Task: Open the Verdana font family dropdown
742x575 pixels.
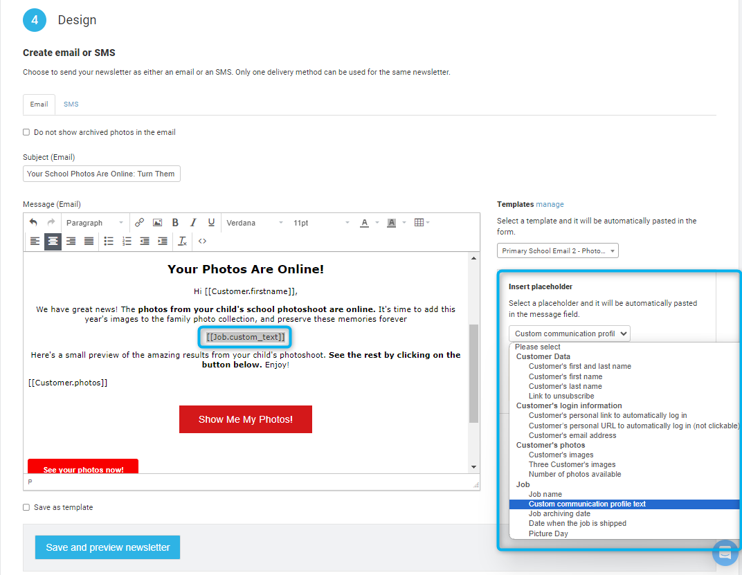Action: pyautogui.click(x=255, y=222)
